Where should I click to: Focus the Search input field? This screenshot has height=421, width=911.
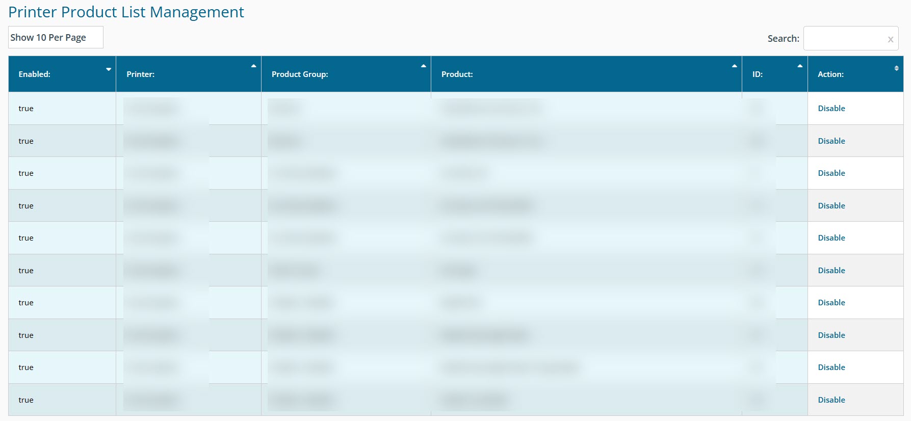point(844,39)
